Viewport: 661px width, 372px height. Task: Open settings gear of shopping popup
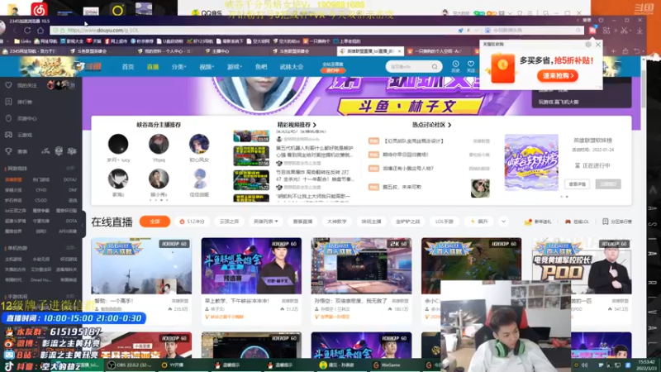pyautogui.click(x=588, y=45)
